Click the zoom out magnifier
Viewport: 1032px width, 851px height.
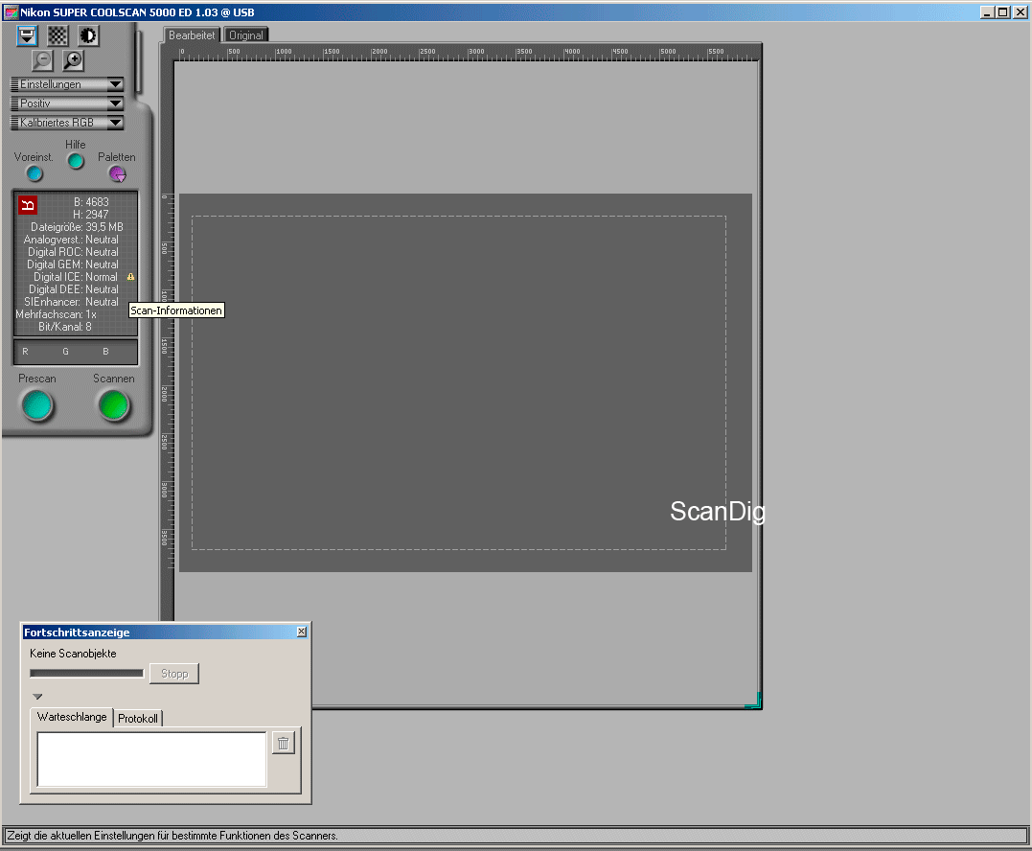coord(43,60)
